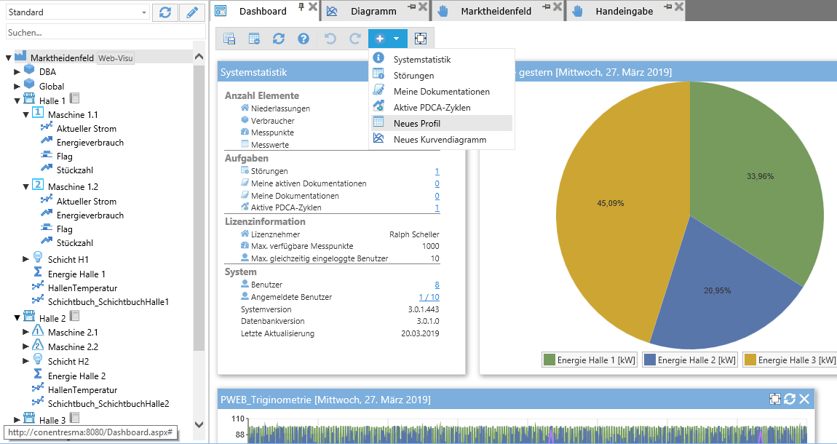The width and height of the screenshot is (837, 444).
Task: Click the fullscreen icon in the dashboard toolbar
Action: (420, 39)
